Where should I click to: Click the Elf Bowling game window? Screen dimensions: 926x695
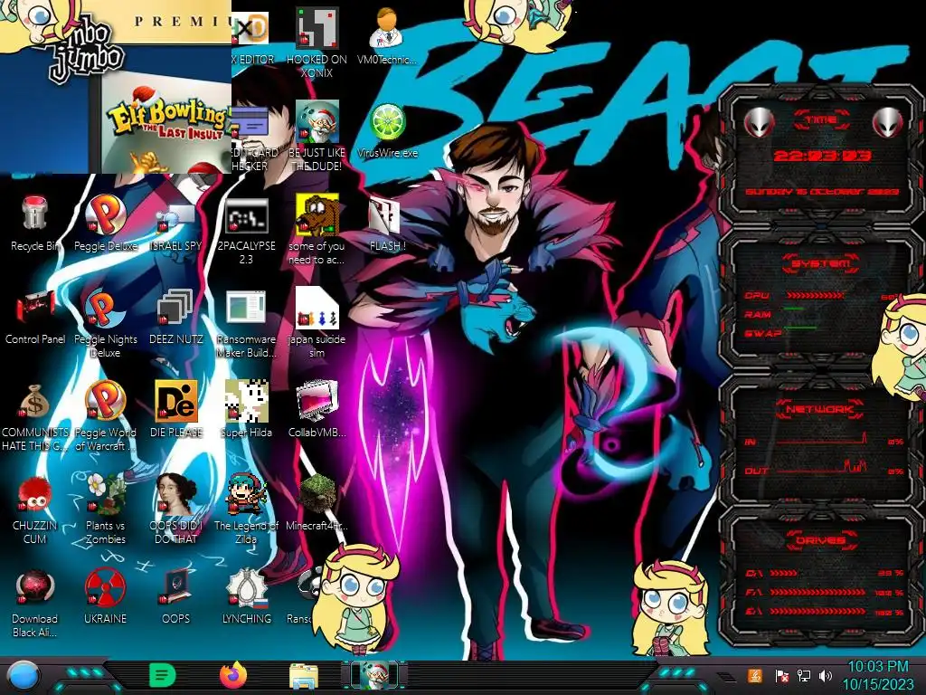point(116,86)
